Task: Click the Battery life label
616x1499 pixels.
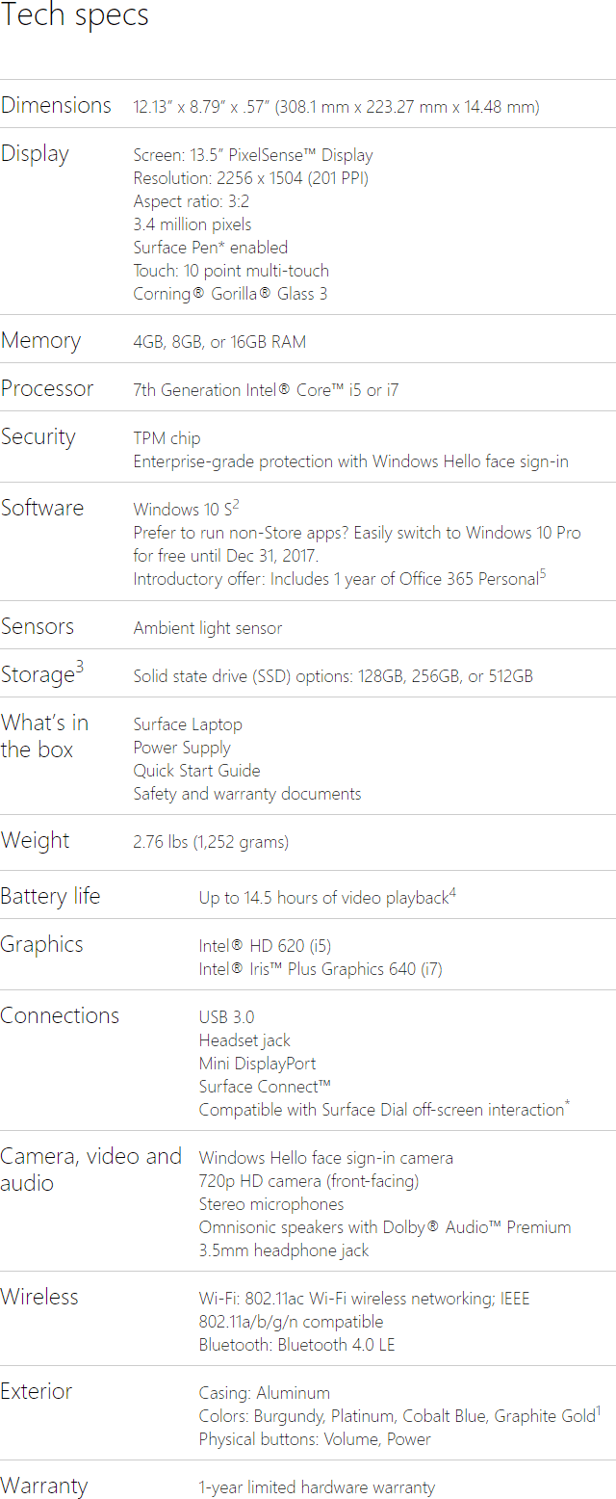Action: 50,896
